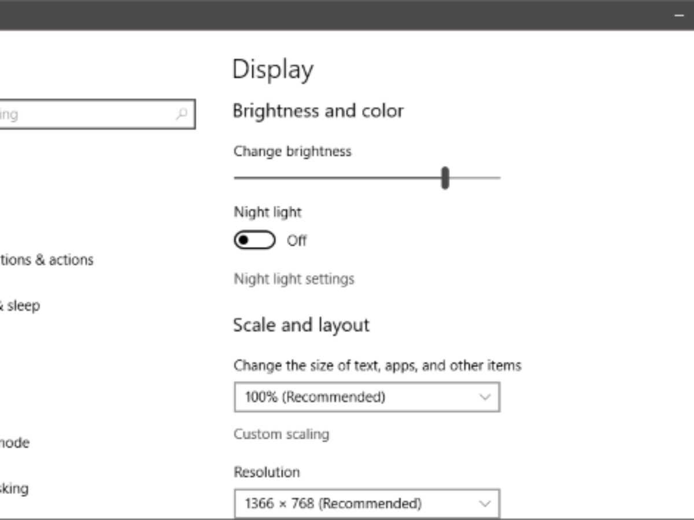Select Power & sleep in sidebar
This screenshot has height=520, width=694.
pos(20,306)
